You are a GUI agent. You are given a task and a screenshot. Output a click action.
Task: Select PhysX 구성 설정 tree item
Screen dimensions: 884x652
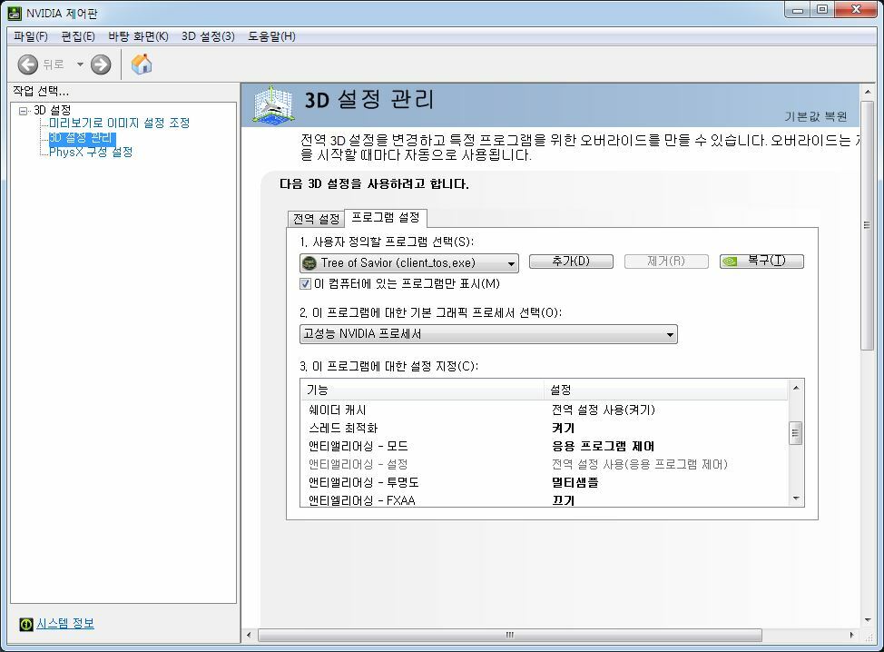click(x=91, y=153)
